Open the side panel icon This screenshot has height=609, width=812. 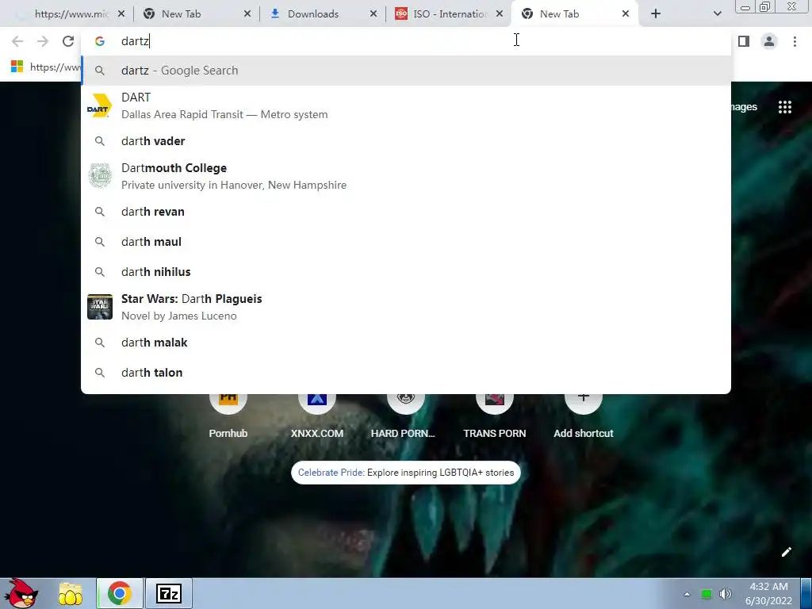point(744,41)
